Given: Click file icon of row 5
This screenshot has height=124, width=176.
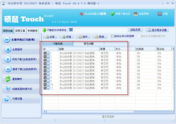Looking at the screenshot, I should pyautogui.click(x=48, y=67).
